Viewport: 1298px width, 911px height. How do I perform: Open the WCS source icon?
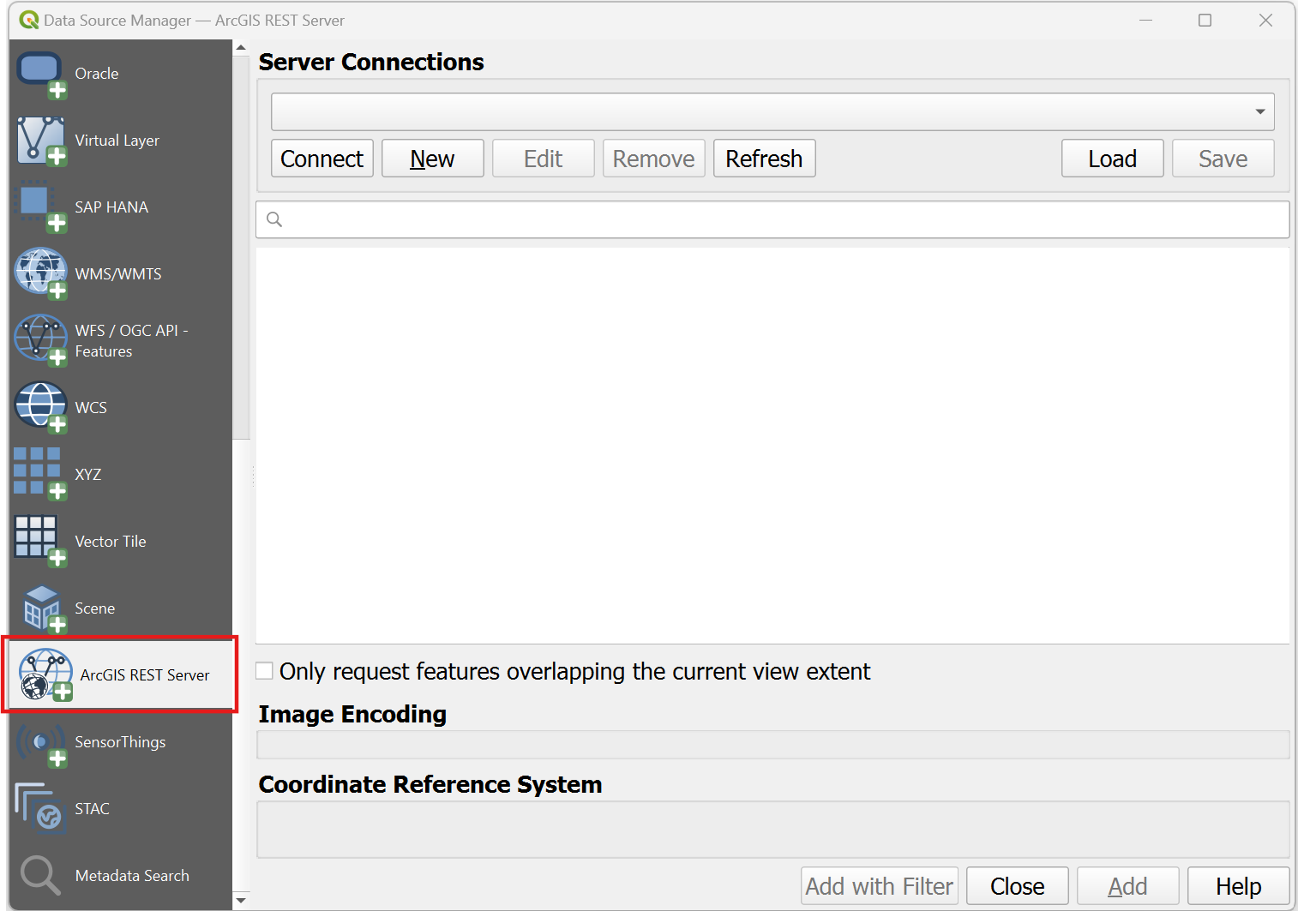point(40,408)
